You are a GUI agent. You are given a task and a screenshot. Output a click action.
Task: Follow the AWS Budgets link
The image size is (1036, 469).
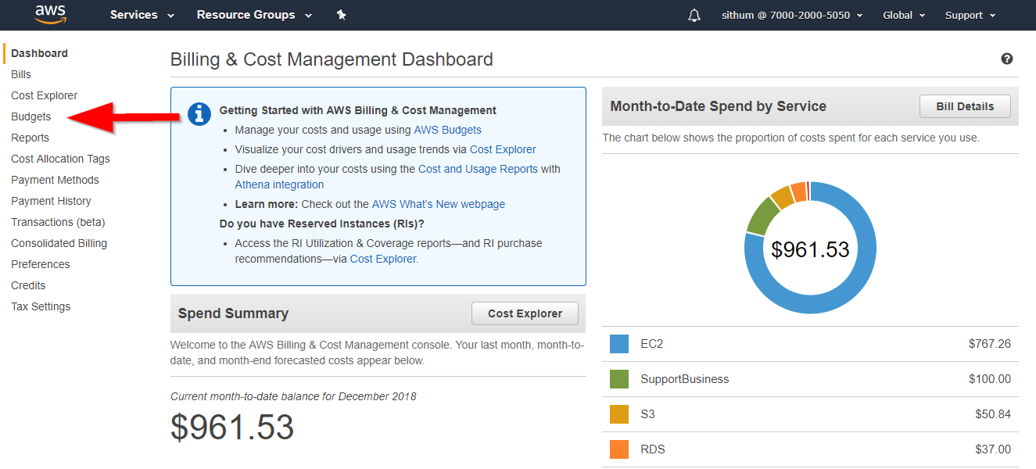[x=448, y=130]
